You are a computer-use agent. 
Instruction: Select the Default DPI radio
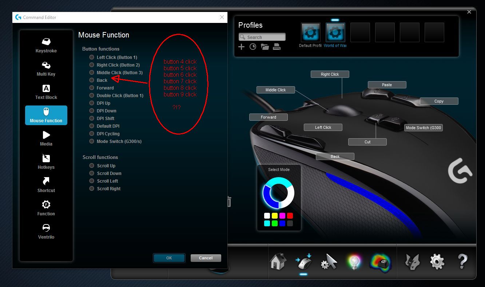pos(92,126)
